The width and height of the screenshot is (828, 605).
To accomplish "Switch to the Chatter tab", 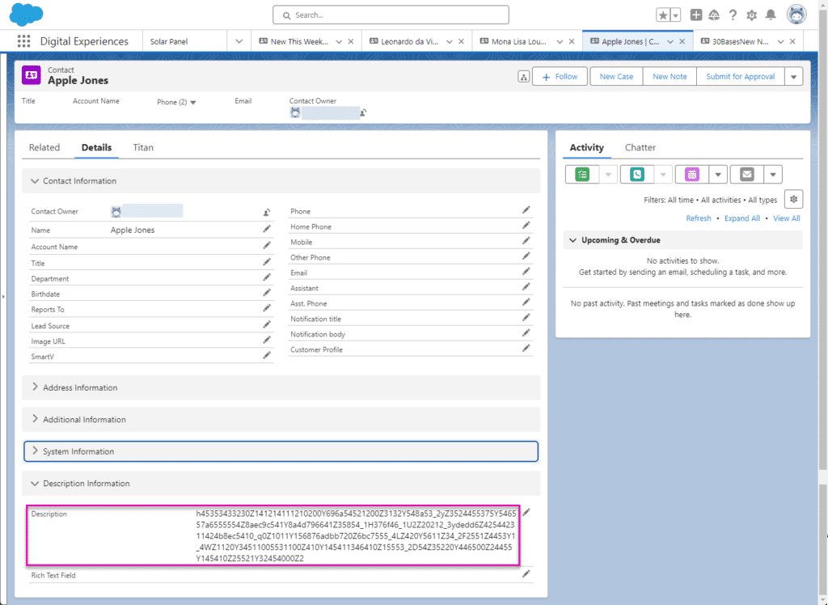I will pos(640,147).
